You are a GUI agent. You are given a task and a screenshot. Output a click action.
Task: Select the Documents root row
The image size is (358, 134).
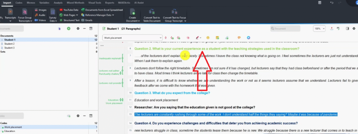pos(49,36)
